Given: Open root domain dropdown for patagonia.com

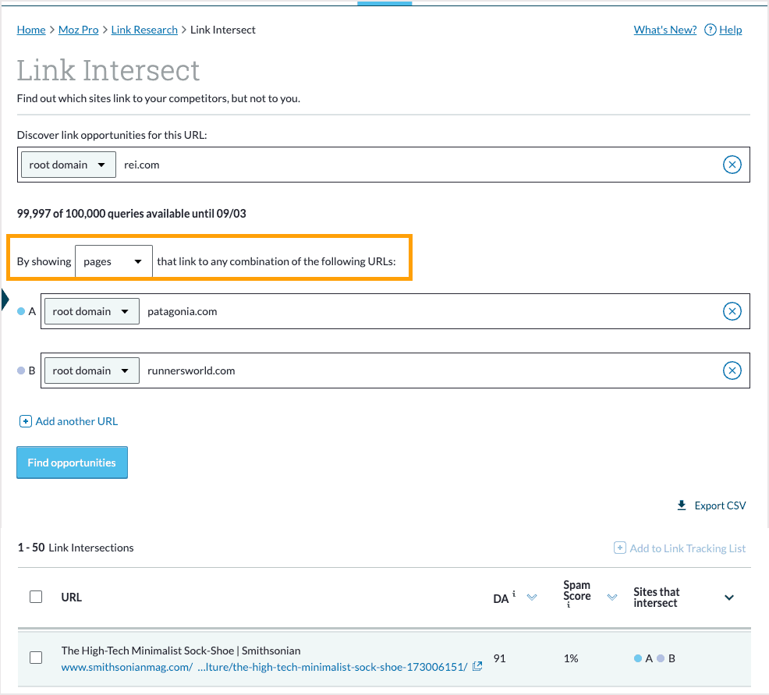Looking at the screenshot, I should point(91,311).
